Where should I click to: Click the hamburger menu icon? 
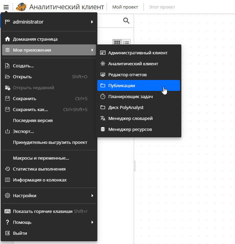[6, 7]
